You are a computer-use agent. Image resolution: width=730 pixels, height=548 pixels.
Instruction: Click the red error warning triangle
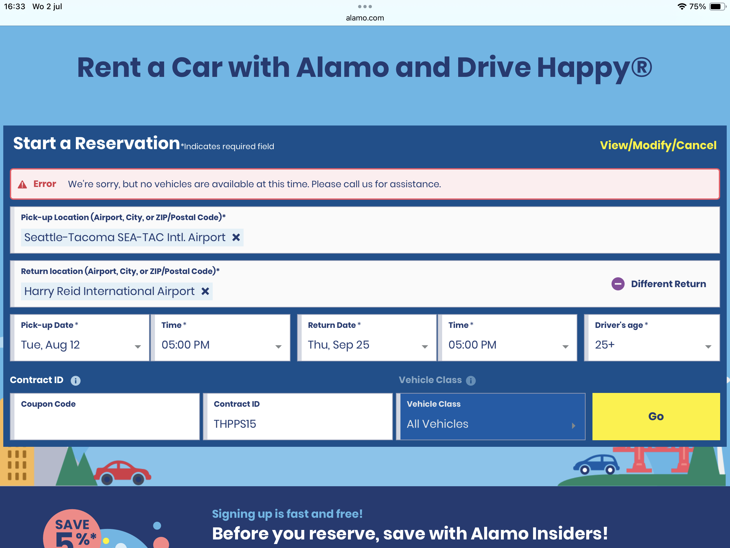click(x=22, y=184)
